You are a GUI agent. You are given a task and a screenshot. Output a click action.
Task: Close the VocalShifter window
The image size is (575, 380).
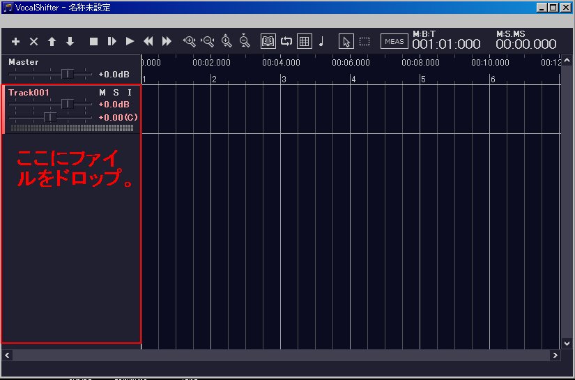tap(566, 8)
